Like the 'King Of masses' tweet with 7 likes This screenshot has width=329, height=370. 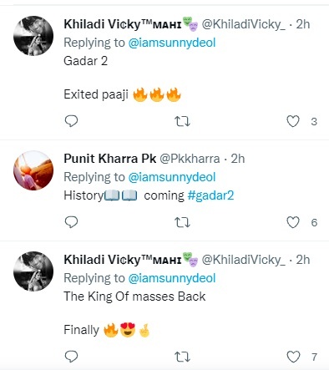pyautogui.click(x=293, y=357)
